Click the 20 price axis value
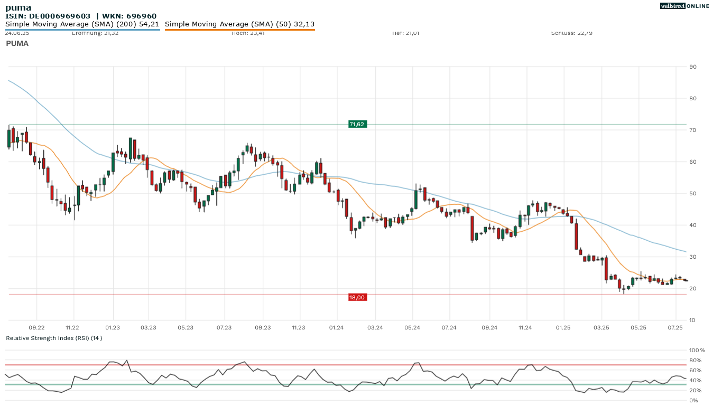This screenshot has width=713, height=415. pos(692,288)
